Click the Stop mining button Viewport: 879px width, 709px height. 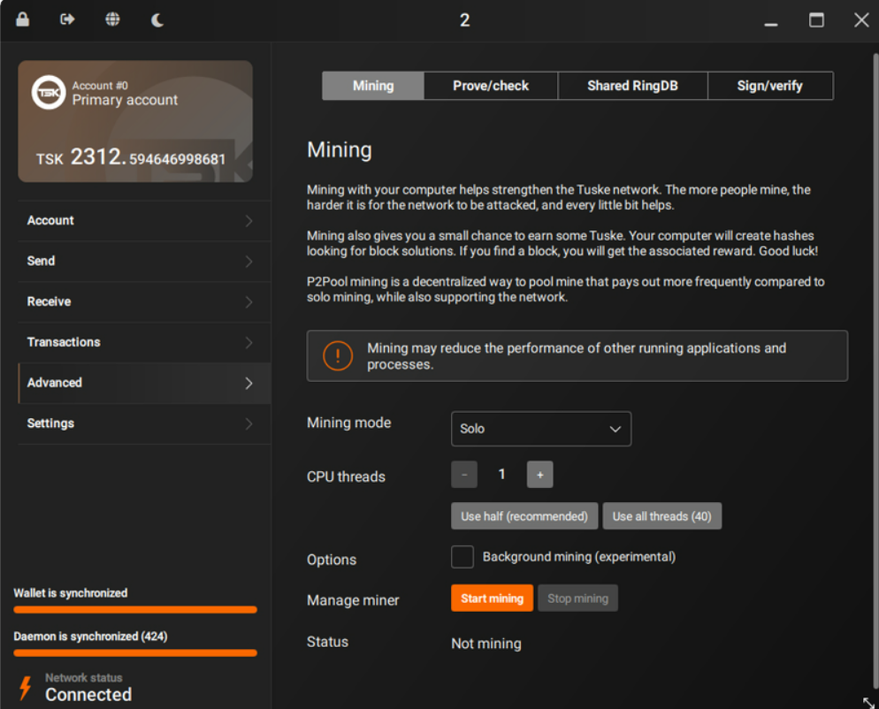pyautogui.click(x=577, y=598)
